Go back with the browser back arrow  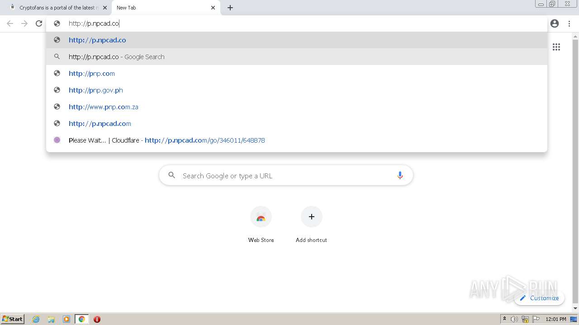click(10, 23)
